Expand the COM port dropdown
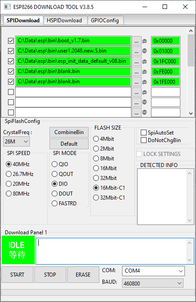The width and height of the screenshot is (196, 302). [153, 271]
